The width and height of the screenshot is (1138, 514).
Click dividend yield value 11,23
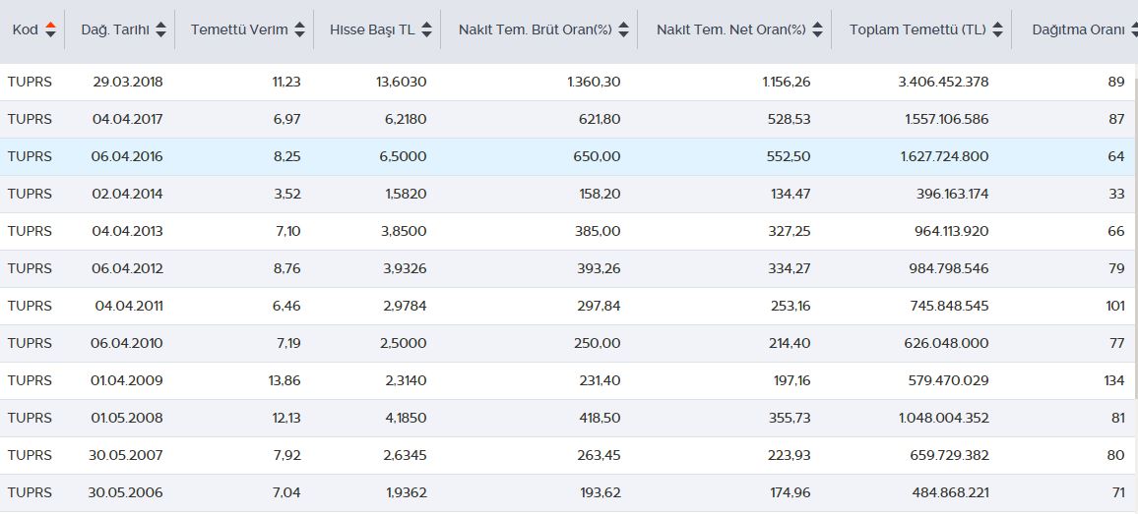[x=286, y=82]
